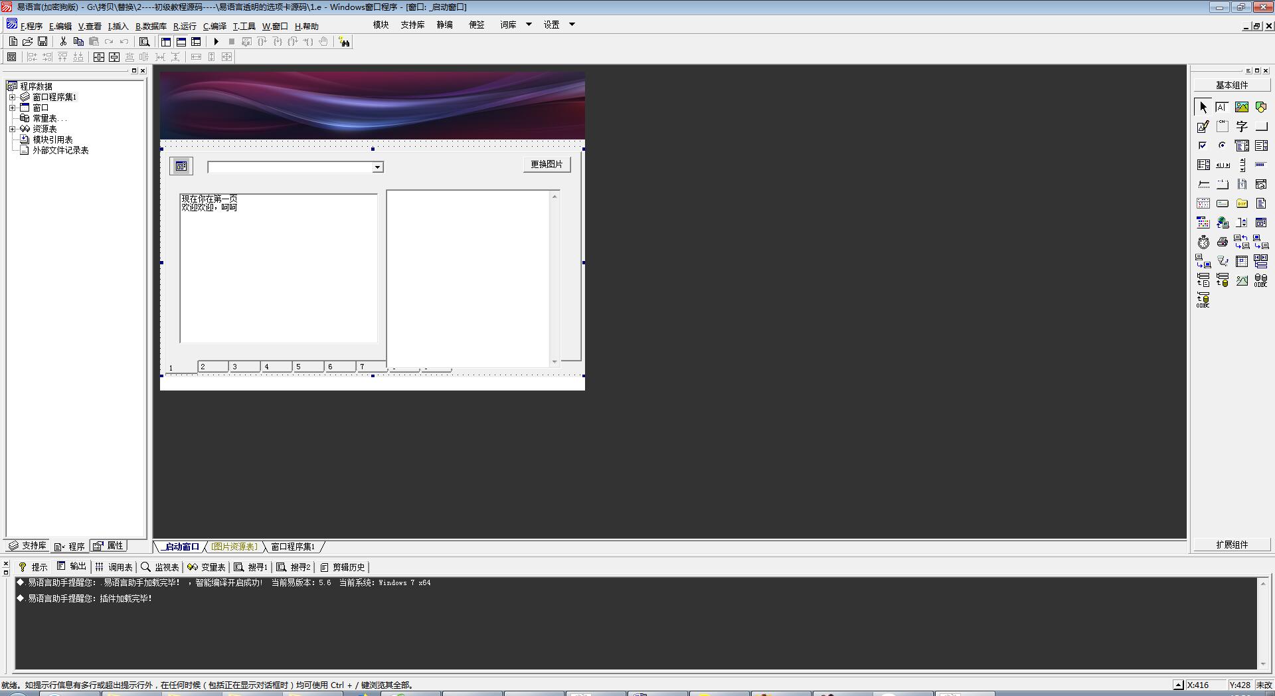This screenshot has height=696, width=1275.
Task: Select the printer component icon
Action: pos(1222,242)
